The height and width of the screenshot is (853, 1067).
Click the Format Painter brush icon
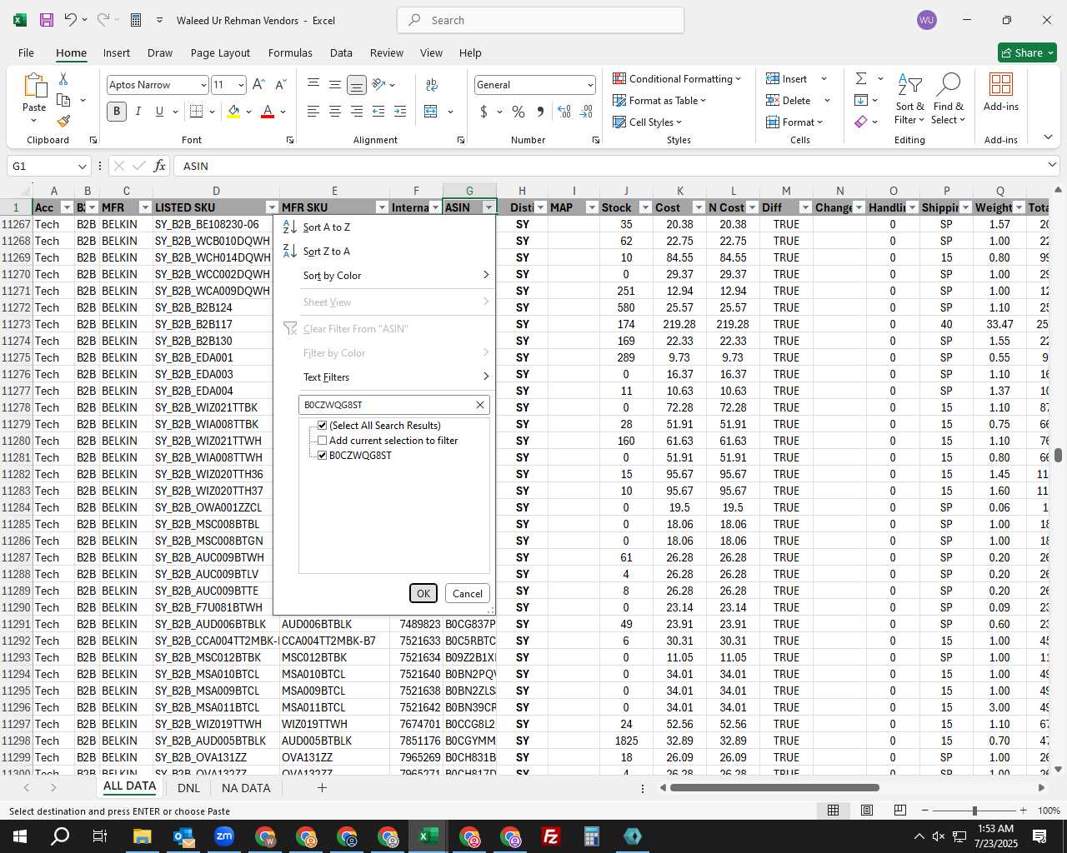(63, 121)
